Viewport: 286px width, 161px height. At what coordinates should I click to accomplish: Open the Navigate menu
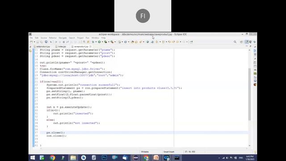click(x=63, y=38)
